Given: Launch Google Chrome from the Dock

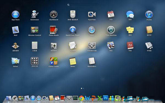Looking at the screenshot, I should [81, 98].
